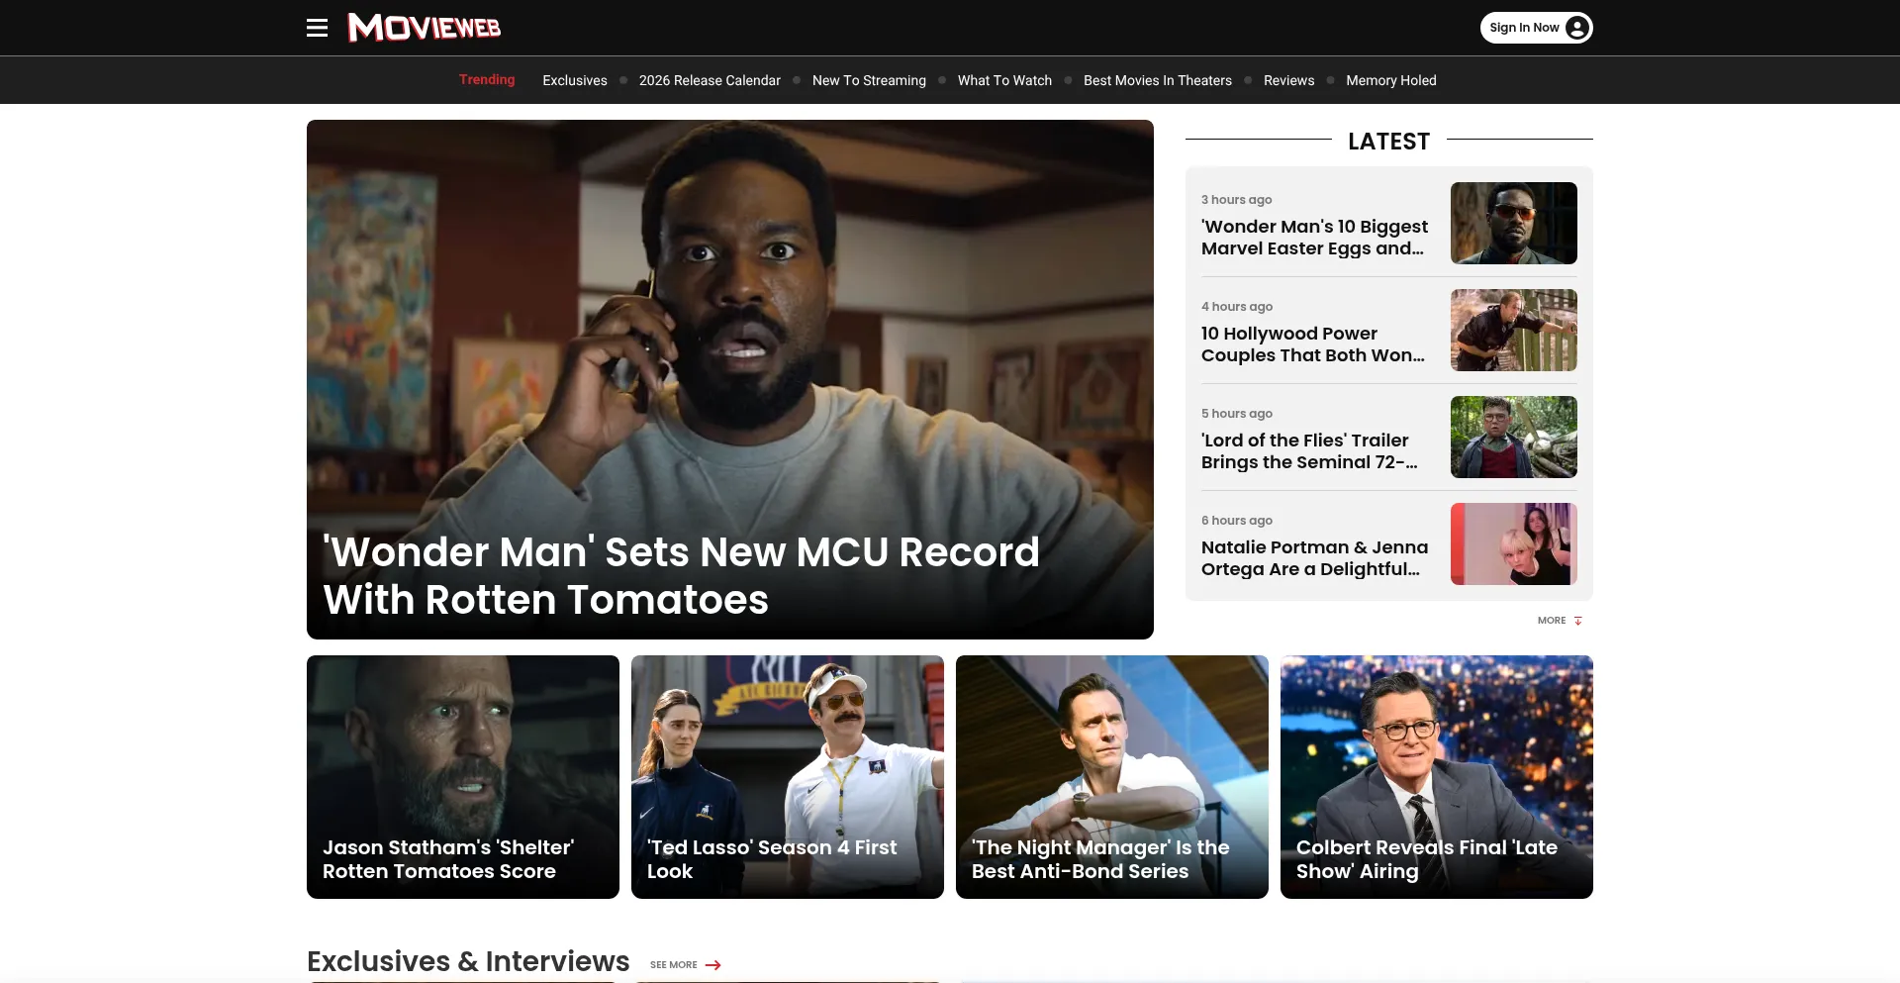
Task: Go to New To Streaming
Action: [869, 80]
